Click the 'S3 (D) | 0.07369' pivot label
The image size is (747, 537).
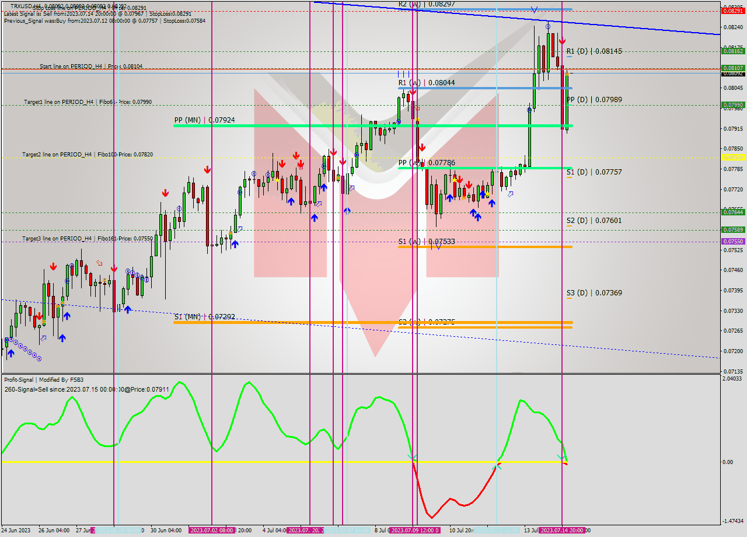(x=594, y=293)
